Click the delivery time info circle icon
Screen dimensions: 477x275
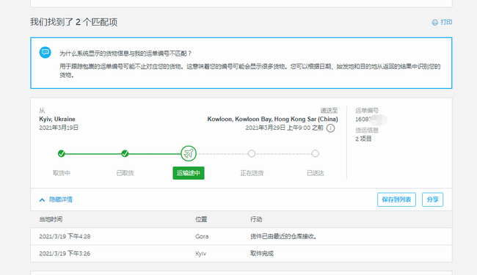331,128
